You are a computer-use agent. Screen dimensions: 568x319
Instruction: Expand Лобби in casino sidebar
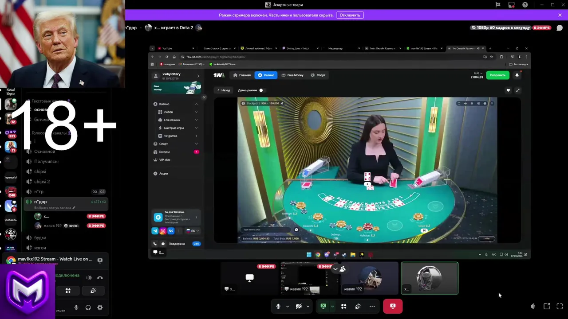click(x=177, y=112)
